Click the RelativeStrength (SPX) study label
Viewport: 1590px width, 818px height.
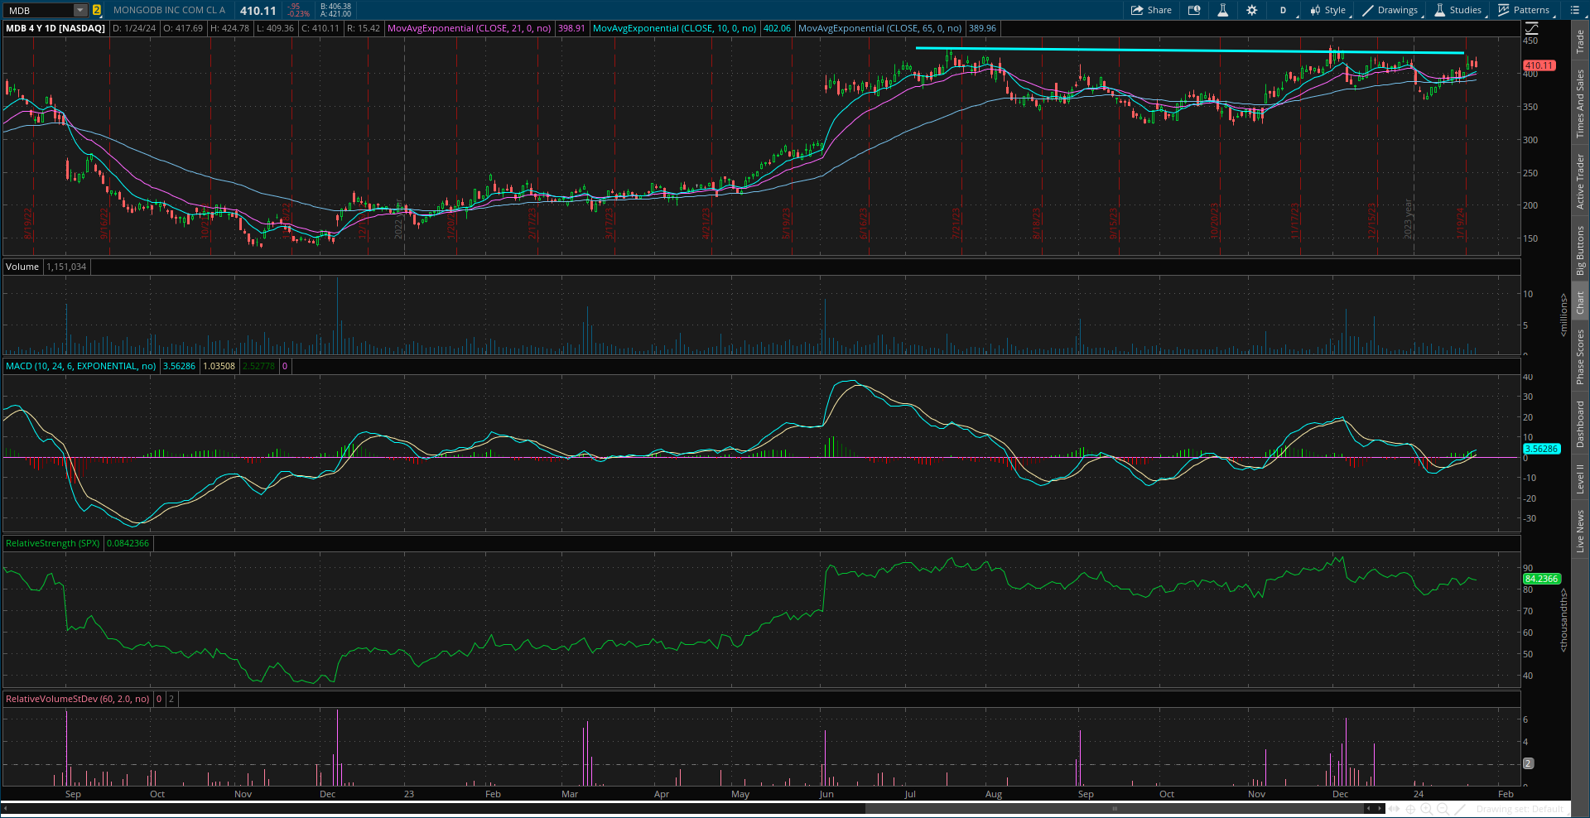pyautogui.click(x=52, y=543)
